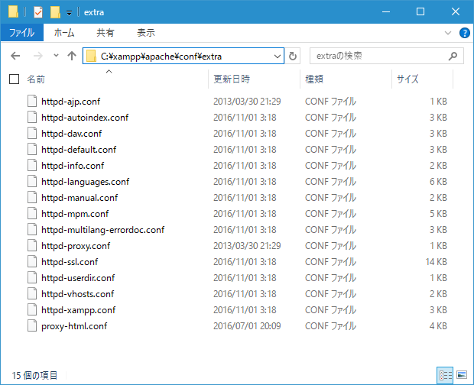This screenshot has width=474, height=385.
Task: Click the folder icon inside the address bar
Action: click(x=91, y=57)
